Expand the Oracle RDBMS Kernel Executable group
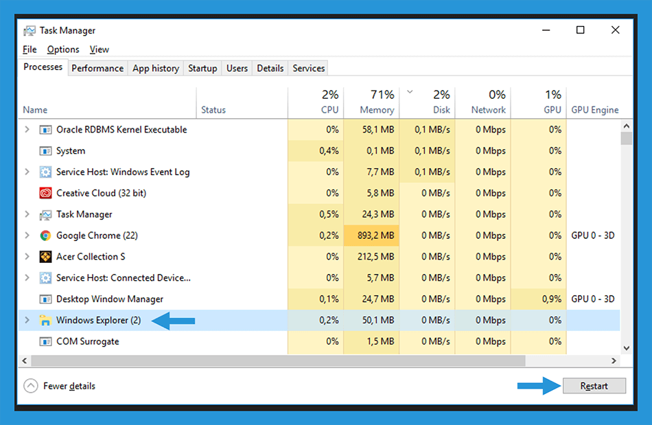This screenshot has height=425, width=652. [27, 130]
